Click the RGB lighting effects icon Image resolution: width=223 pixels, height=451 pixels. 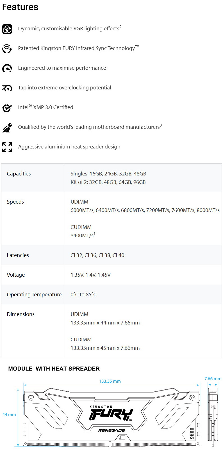(x=7, y=29)
